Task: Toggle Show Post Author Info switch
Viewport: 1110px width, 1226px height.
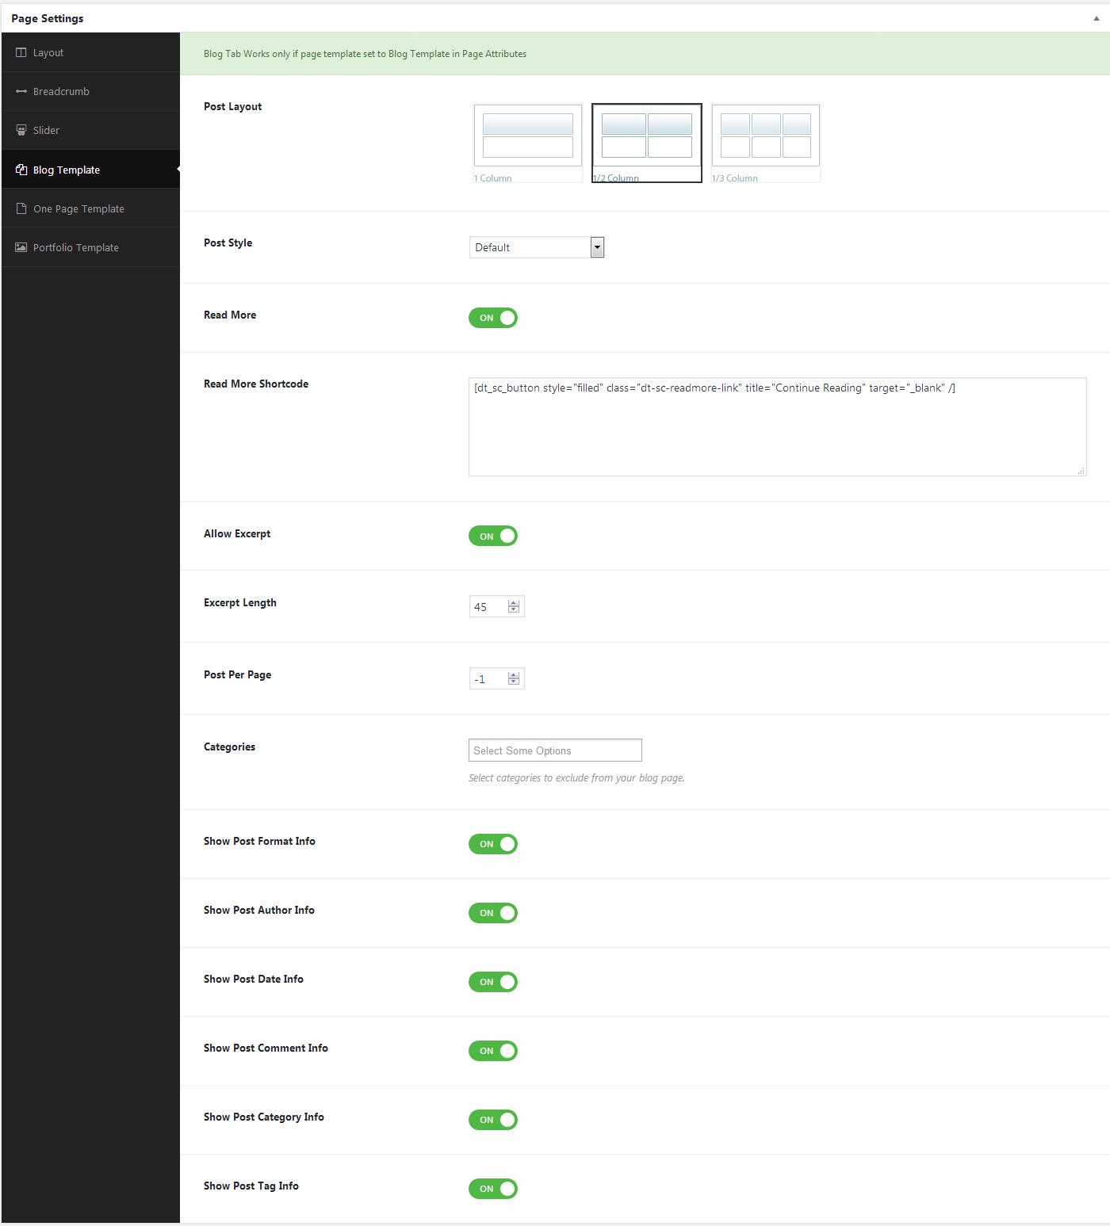Action: click(493, 913)
